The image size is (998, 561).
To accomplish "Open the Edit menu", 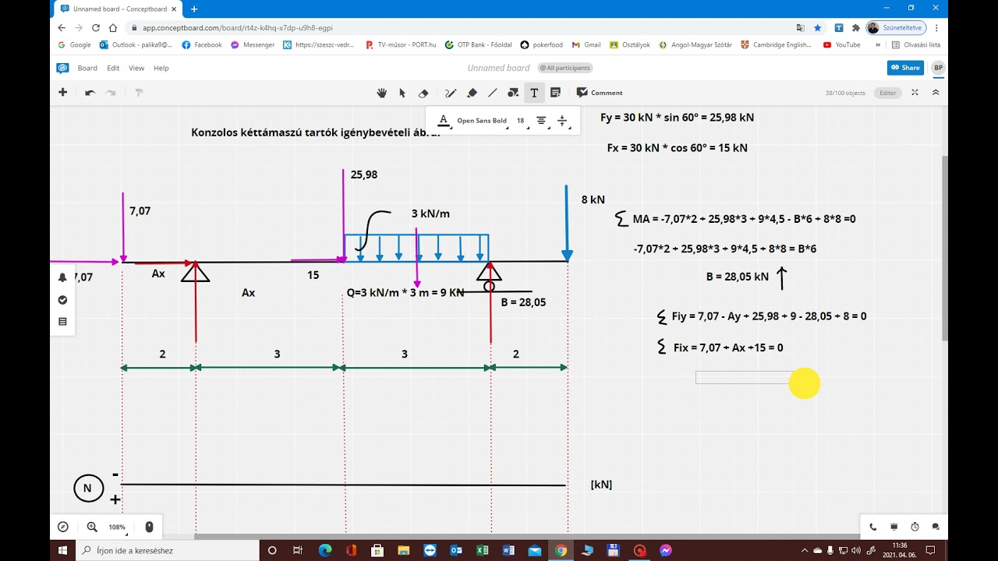I will point(113,68).
